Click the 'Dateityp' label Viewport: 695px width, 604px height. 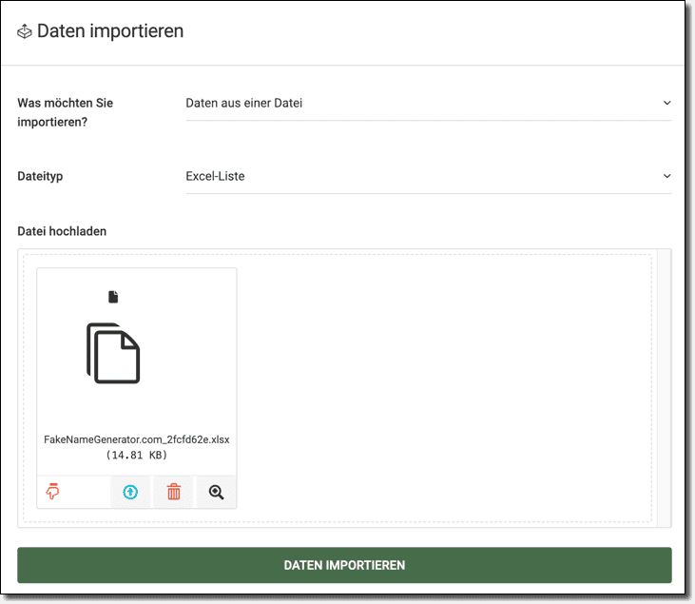point(41,176)
